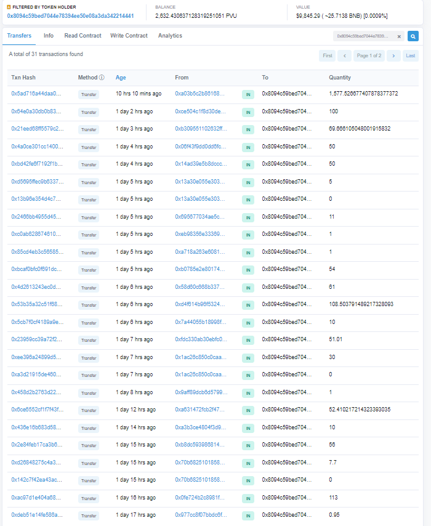
Task: Click Transfer method badge for 0x64e0a30db0b83 row
Action: coord(89,112)
